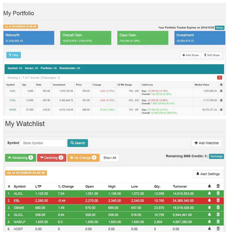The image size is (229, 235).
Task: Toggle the Declining stocks filter
Action: [x=51, y=158]
